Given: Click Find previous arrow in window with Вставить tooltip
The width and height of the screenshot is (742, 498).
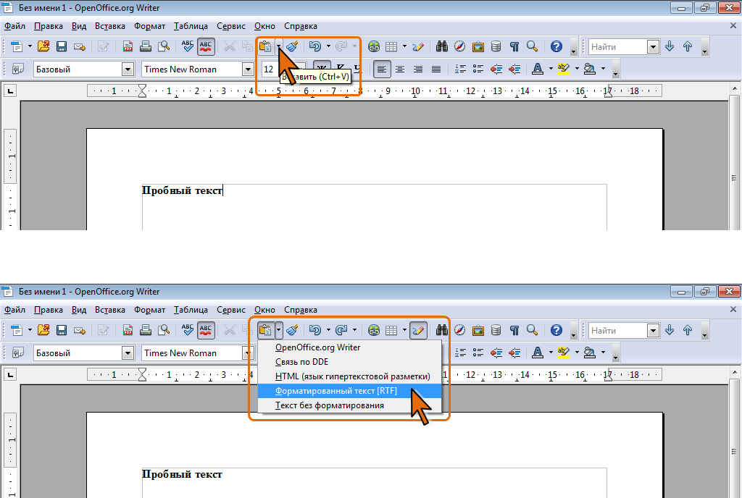Looking at the screenshot, I should [688, 46].
